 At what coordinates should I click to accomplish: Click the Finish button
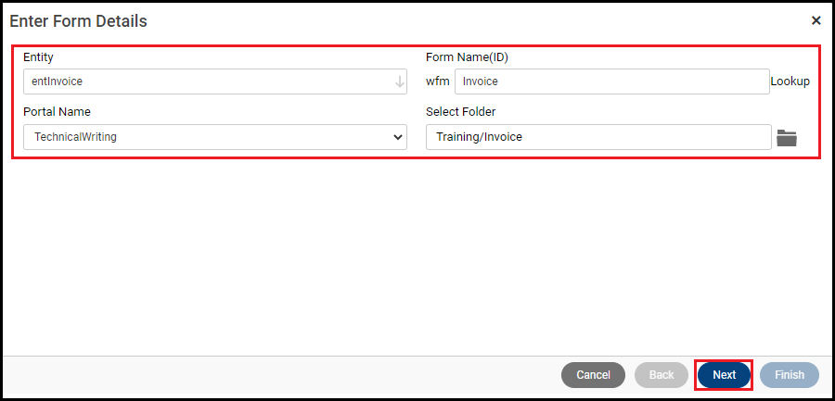tap(790, 375)
